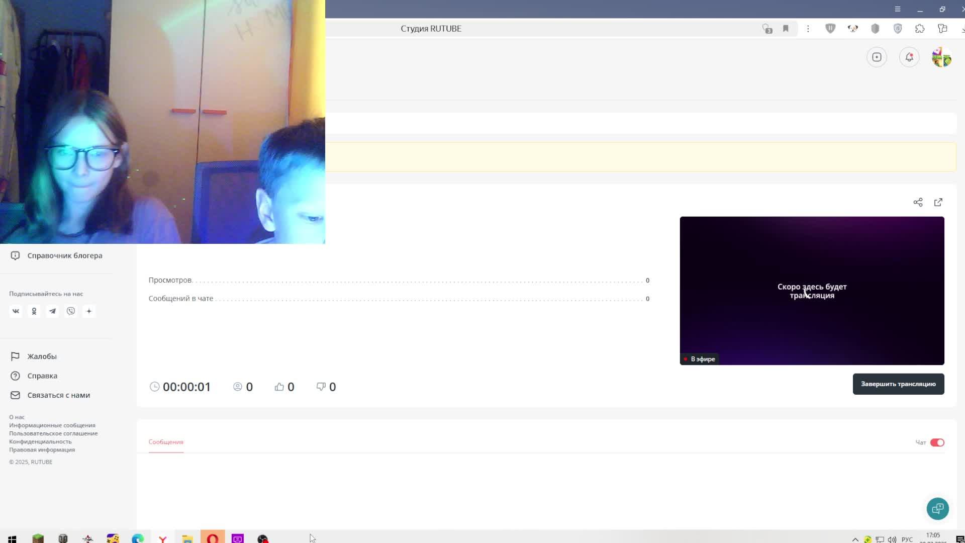Open the Жалобы sidebar item
Screen dimensions: 965x543
point(42,356)
